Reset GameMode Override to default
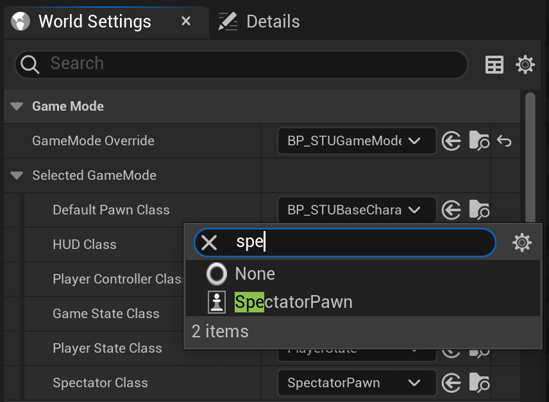The image size is (549, 402). pyautogui.click(x=504, y=141)
